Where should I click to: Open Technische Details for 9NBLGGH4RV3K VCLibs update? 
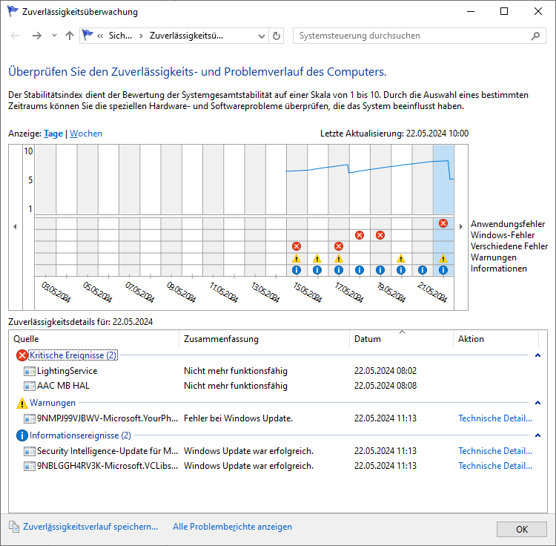coord(495,466)
